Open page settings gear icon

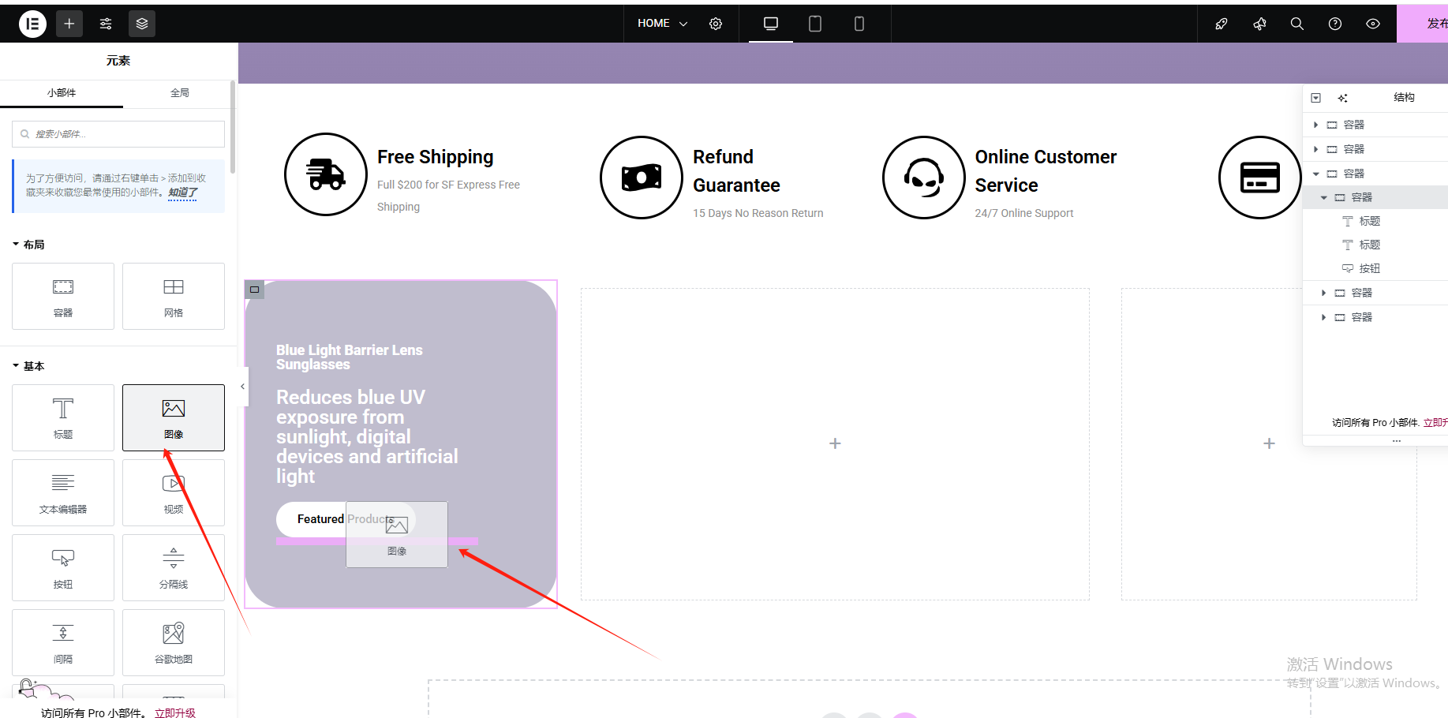point(716,24)
